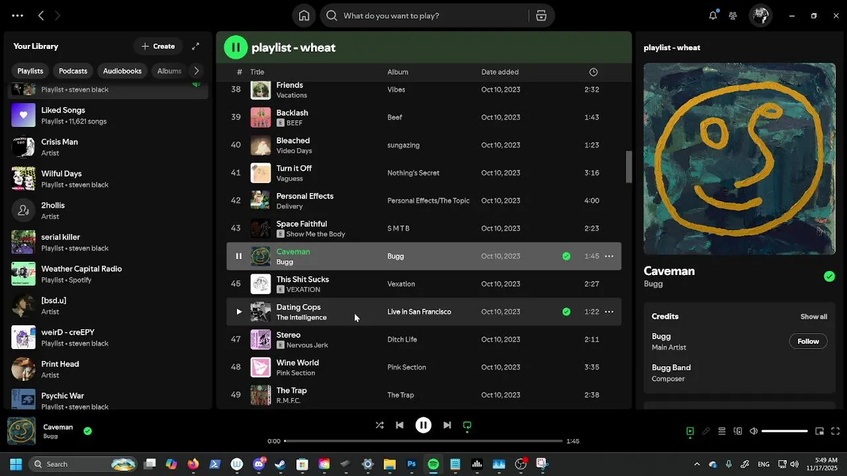Viewport: 847px width, 476px height.
Task: Enter full screen mode icon
Action: [835, 432]
